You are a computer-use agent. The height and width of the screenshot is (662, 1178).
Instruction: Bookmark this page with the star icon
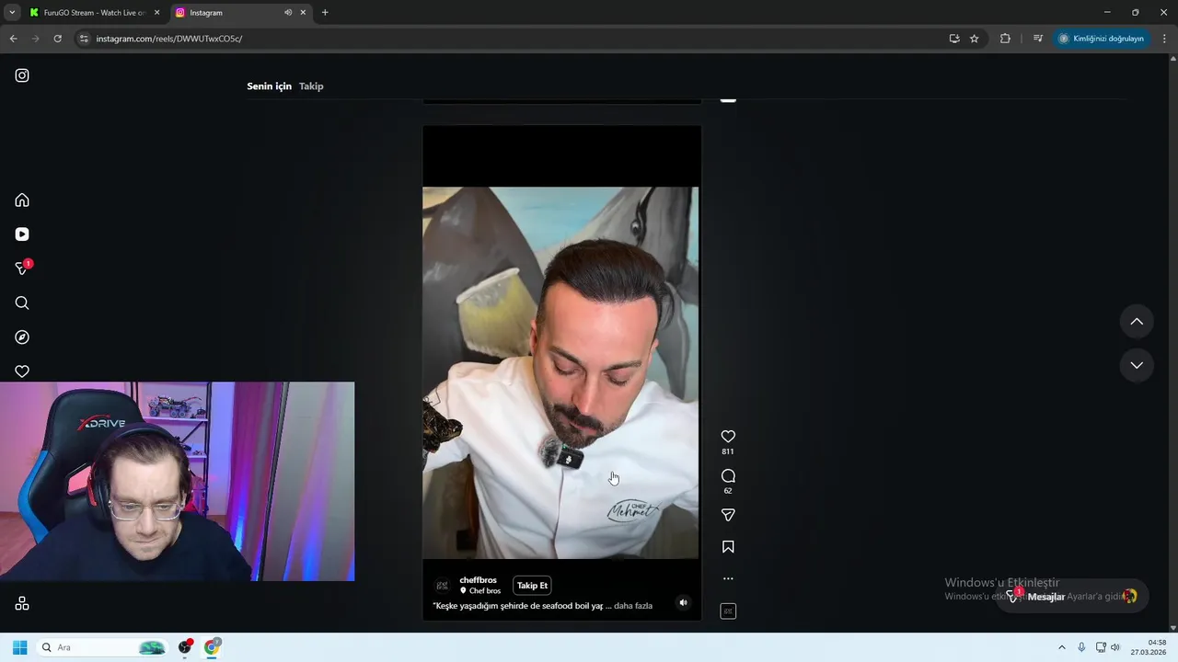click(975, 39)
